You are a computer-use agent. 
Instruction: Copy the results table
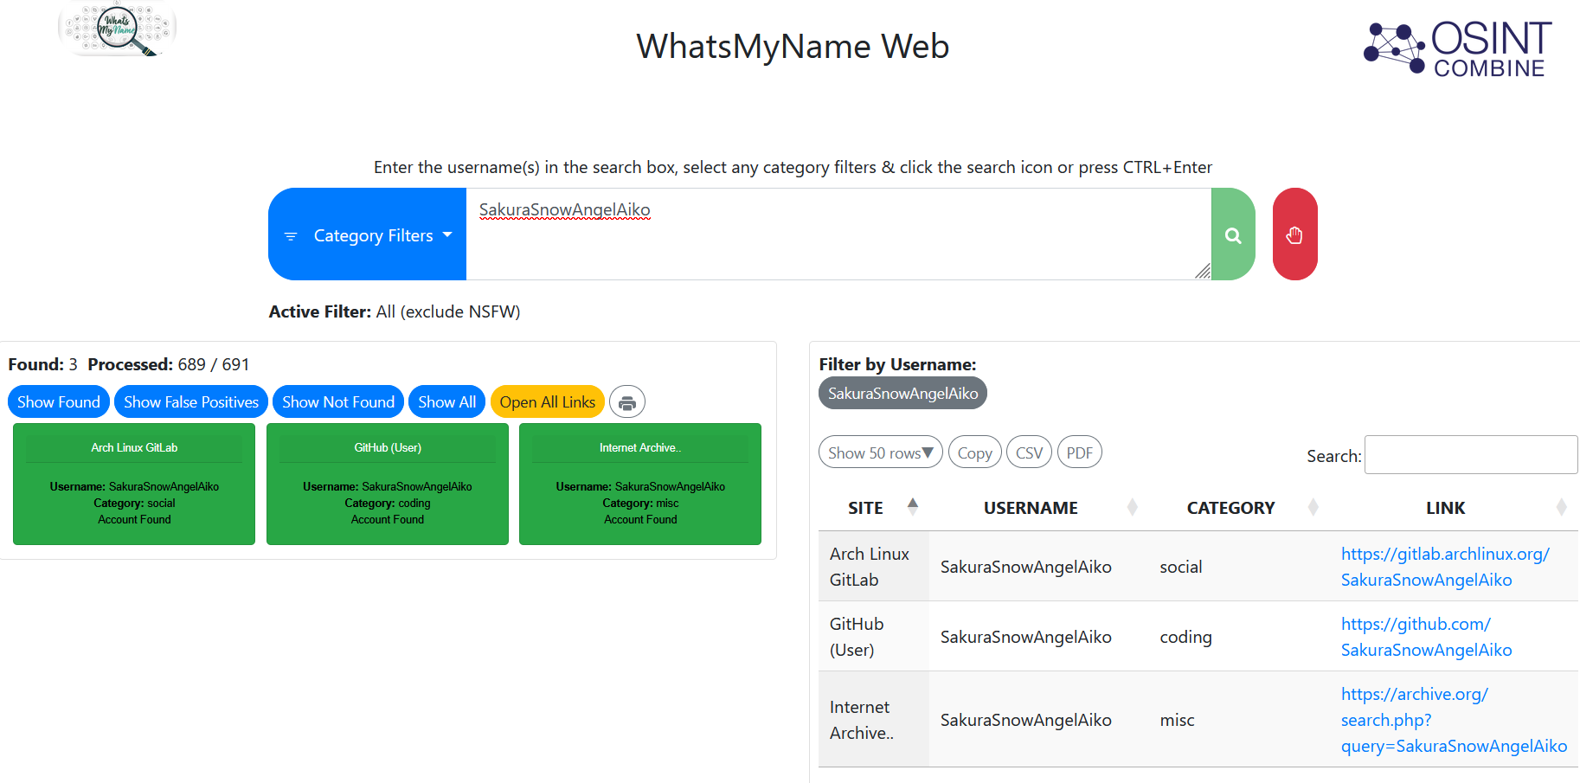click(x=975, y=452)
